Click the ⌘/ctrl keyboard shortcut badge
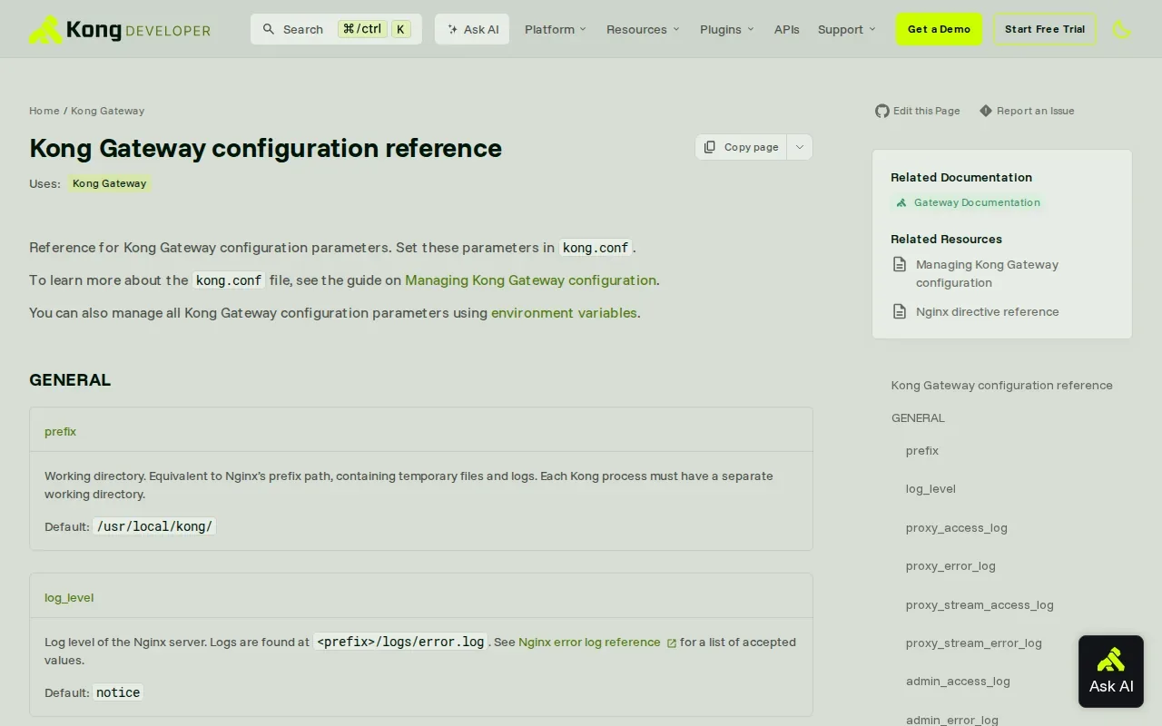1162x726 pixels. click(x=362, y=29)
